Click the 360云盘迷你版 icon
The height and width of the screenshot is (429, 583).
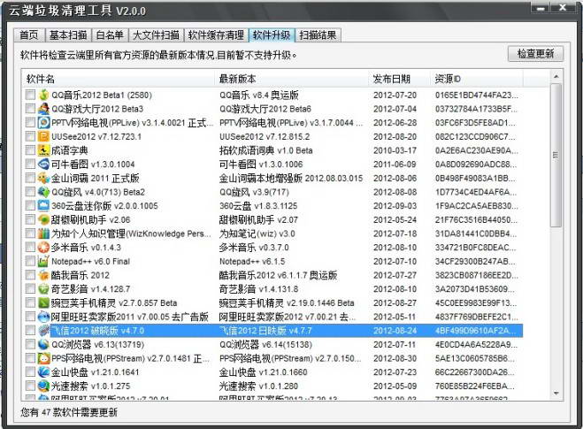tap(43, 205)
